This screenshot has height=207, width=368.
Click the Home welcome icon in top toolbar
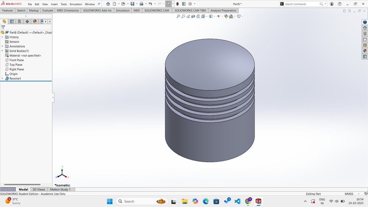(108, 4)
